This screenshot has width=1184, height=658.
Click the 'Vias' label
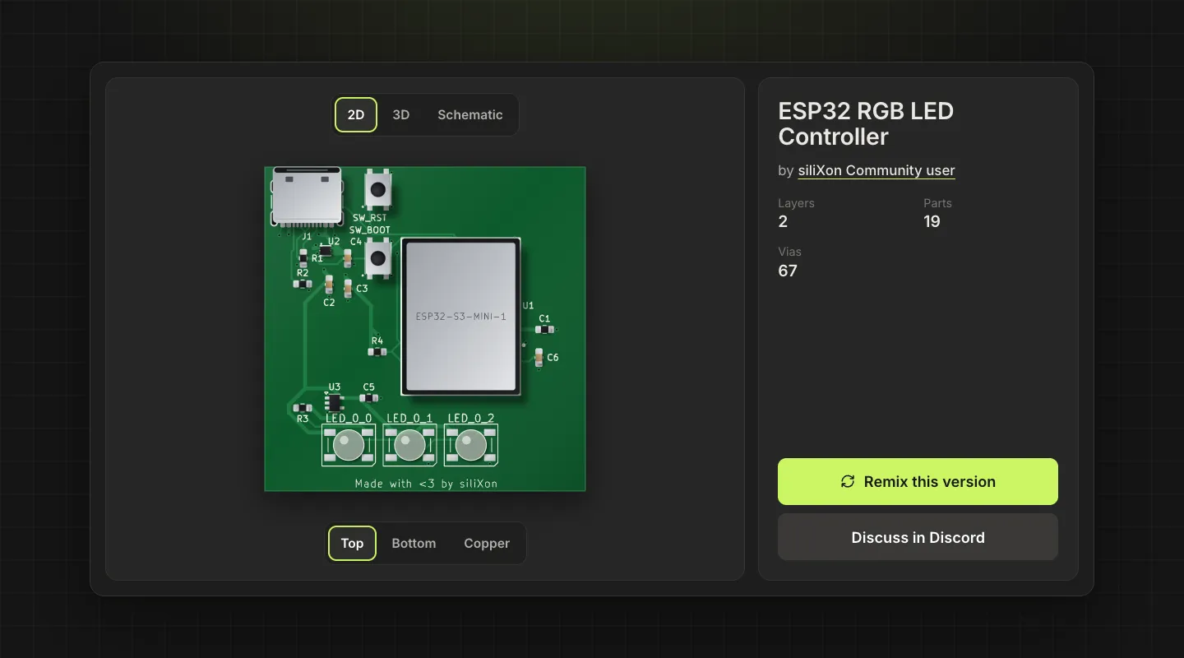[x=789, y=252]
